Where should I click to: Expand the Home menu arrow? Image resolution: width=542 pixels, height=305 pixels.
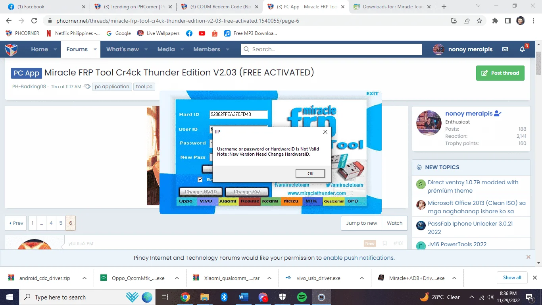click(x=55, y=49)
